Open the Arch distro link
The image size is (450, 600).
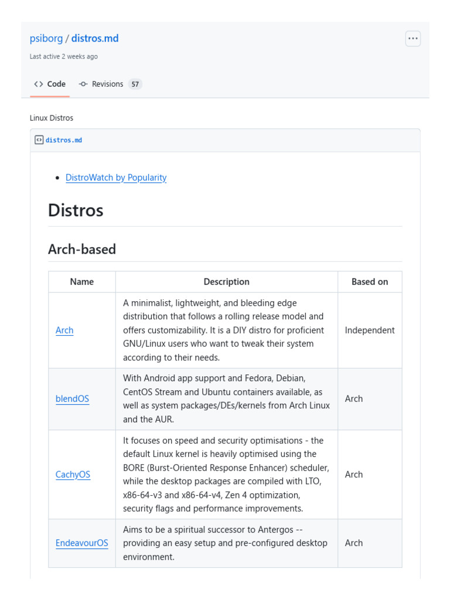click(x=64, y=330)
